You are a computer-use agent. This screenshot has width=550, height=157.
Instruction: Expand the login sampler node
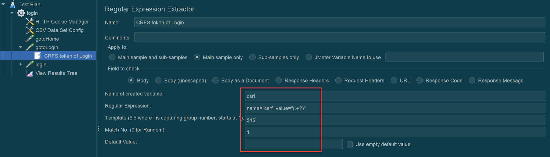click(x=21, y=65)
